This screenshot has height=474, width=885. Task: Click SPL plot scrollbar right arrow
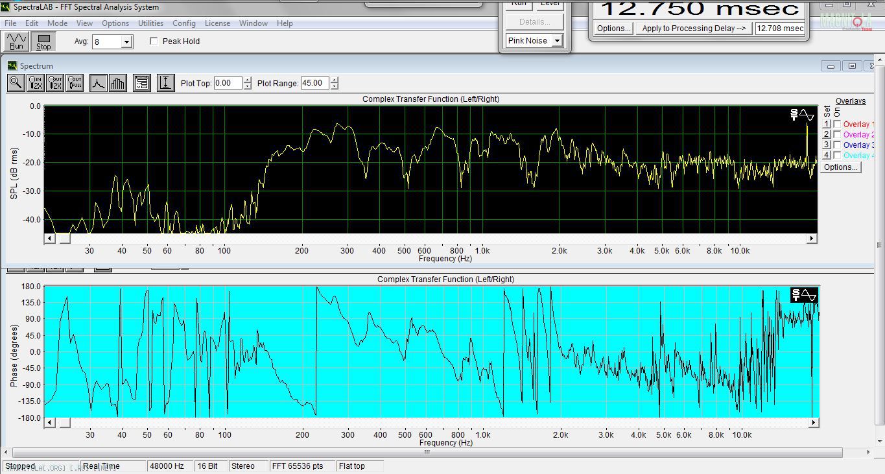(812, 239)
